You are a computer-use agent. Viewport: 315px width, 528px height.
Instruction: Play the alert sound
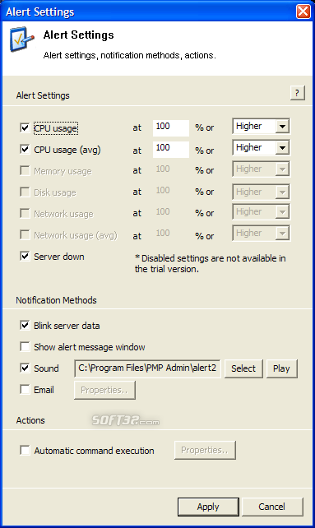pyautogui.click(x=281, y=368)
